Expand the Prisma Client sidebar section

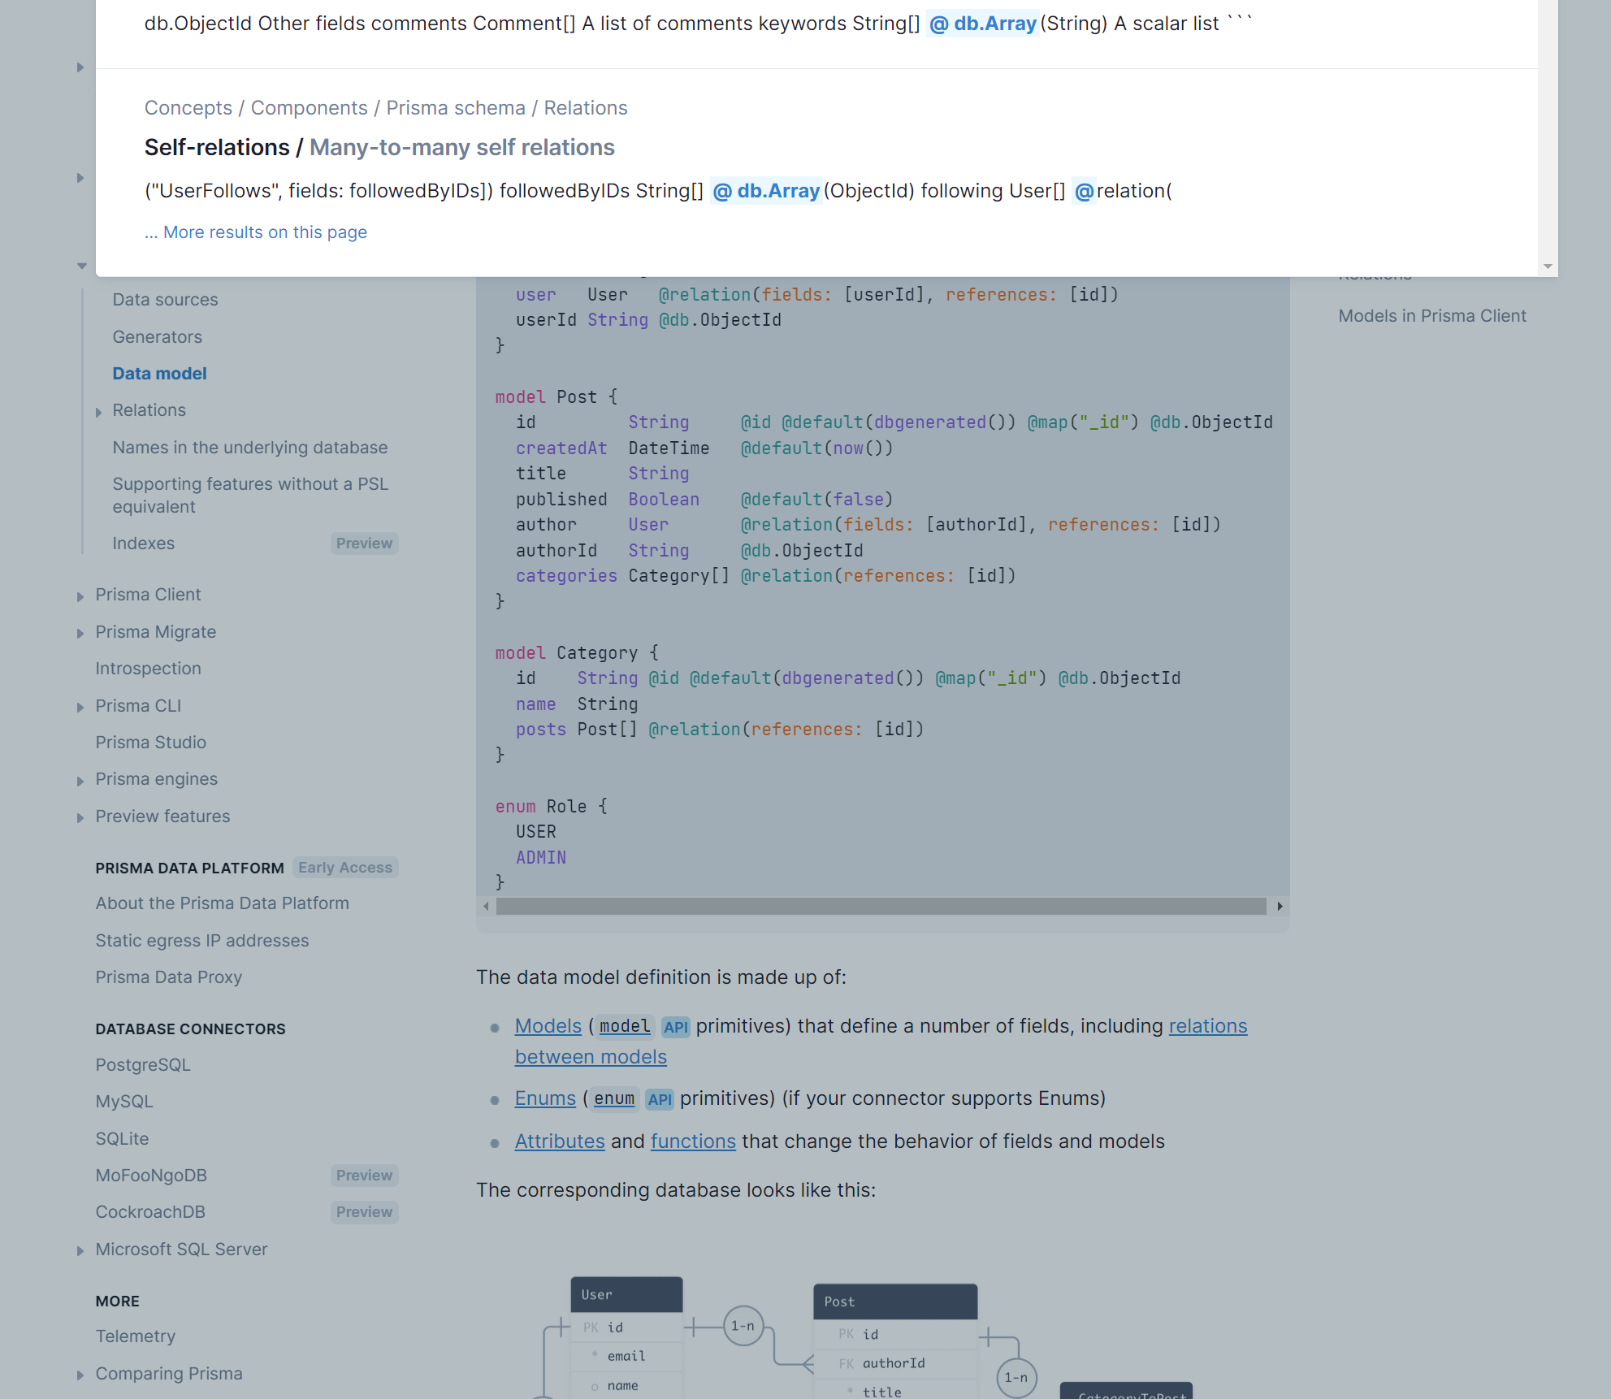[x=81, y=596]
